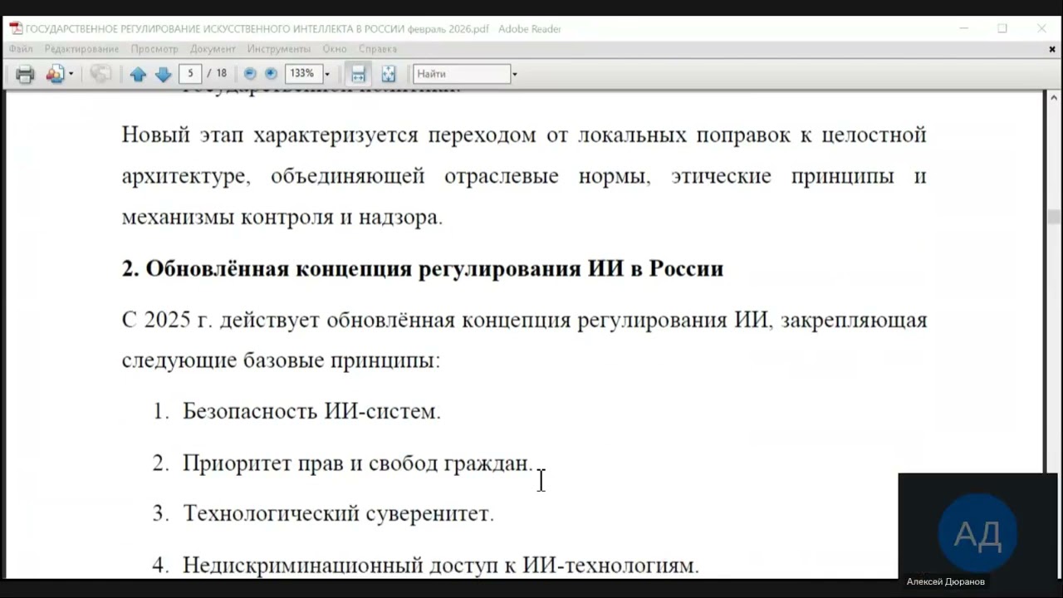Click the heading '2. Обновлённая концепция регулирования ИИ в России'
Viewport: 1063px width, 598px height.
tap(423, 269)
